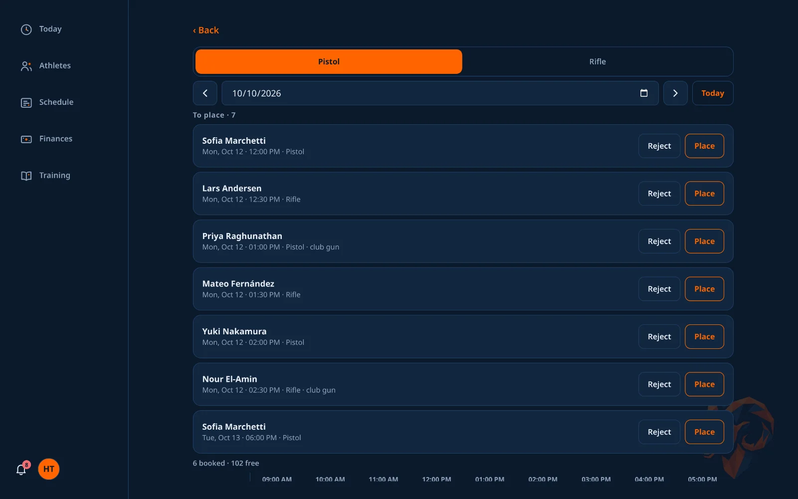The width and height of the screenshot is (798, 499).
Task: Place Priya Raghunathan's request
Action: 704,242
